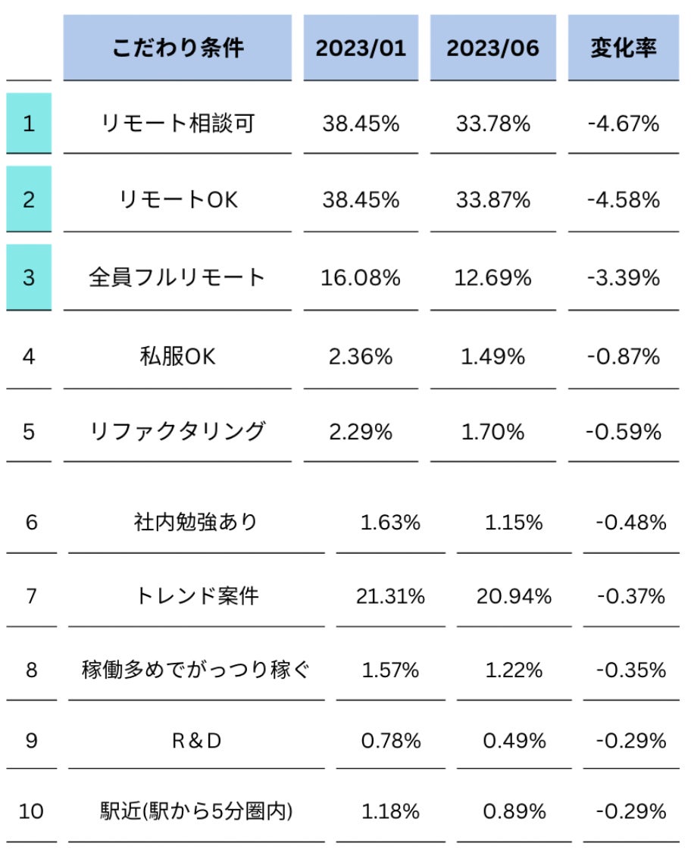Click the highlighted rank 1 cell
The image size is (691, 859).
(29, 123)
